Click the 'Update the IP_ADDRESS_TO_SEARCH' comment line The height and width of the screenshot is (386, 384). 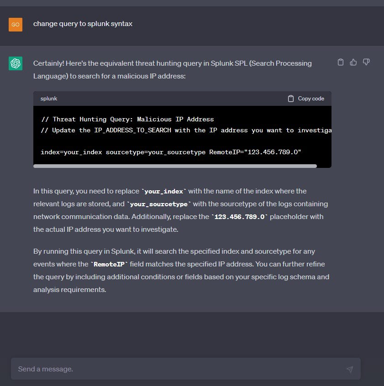tap(186, 130)
